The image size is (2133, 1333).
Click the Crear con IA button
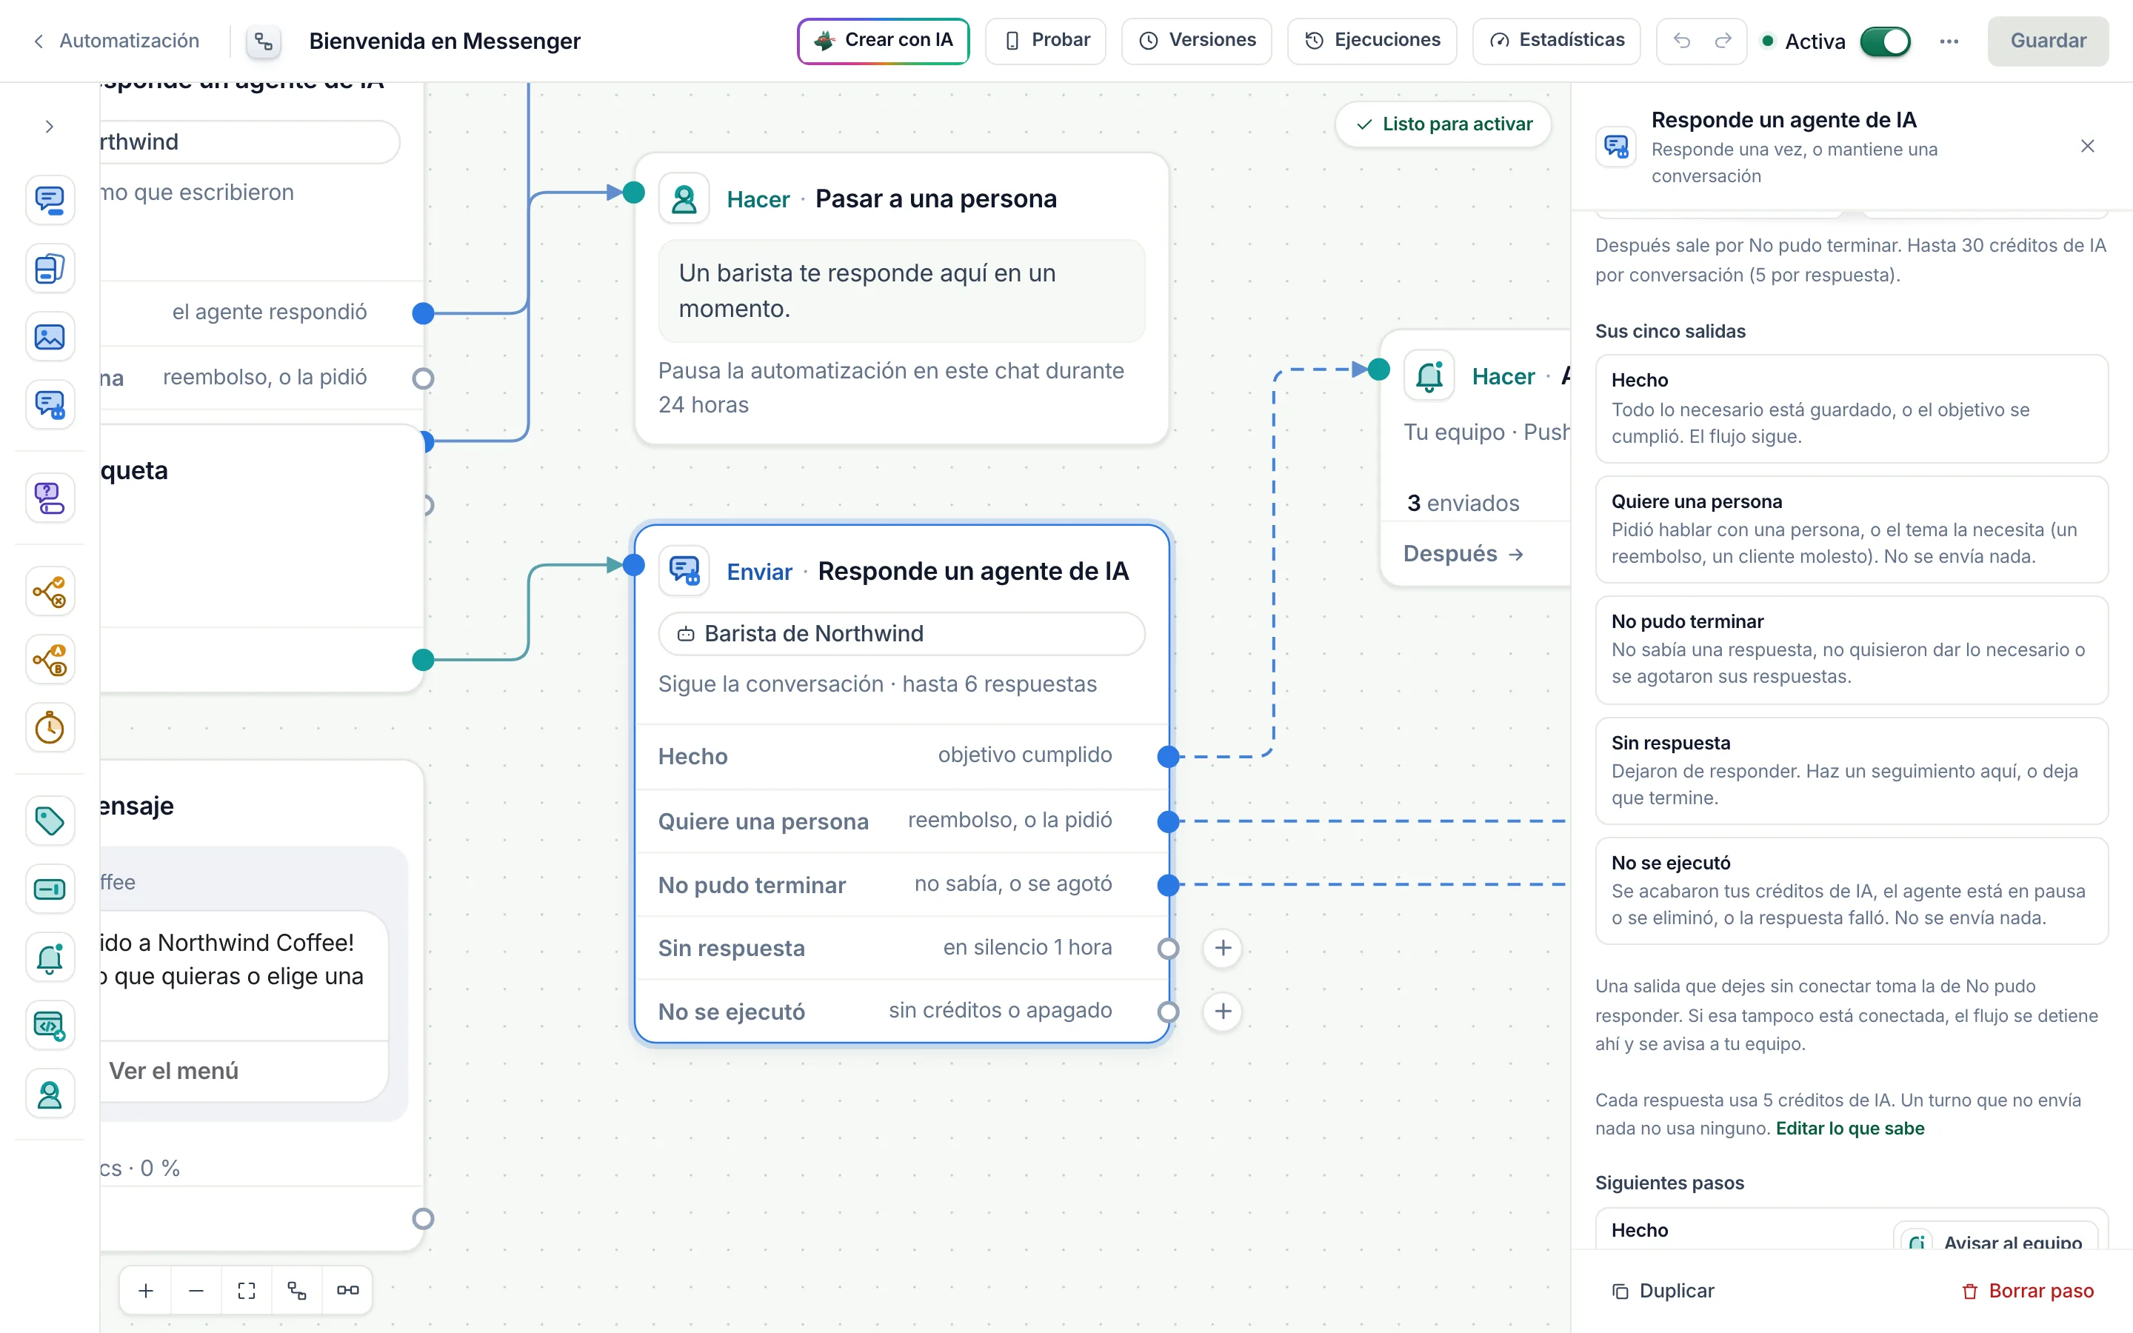(883, 41)
